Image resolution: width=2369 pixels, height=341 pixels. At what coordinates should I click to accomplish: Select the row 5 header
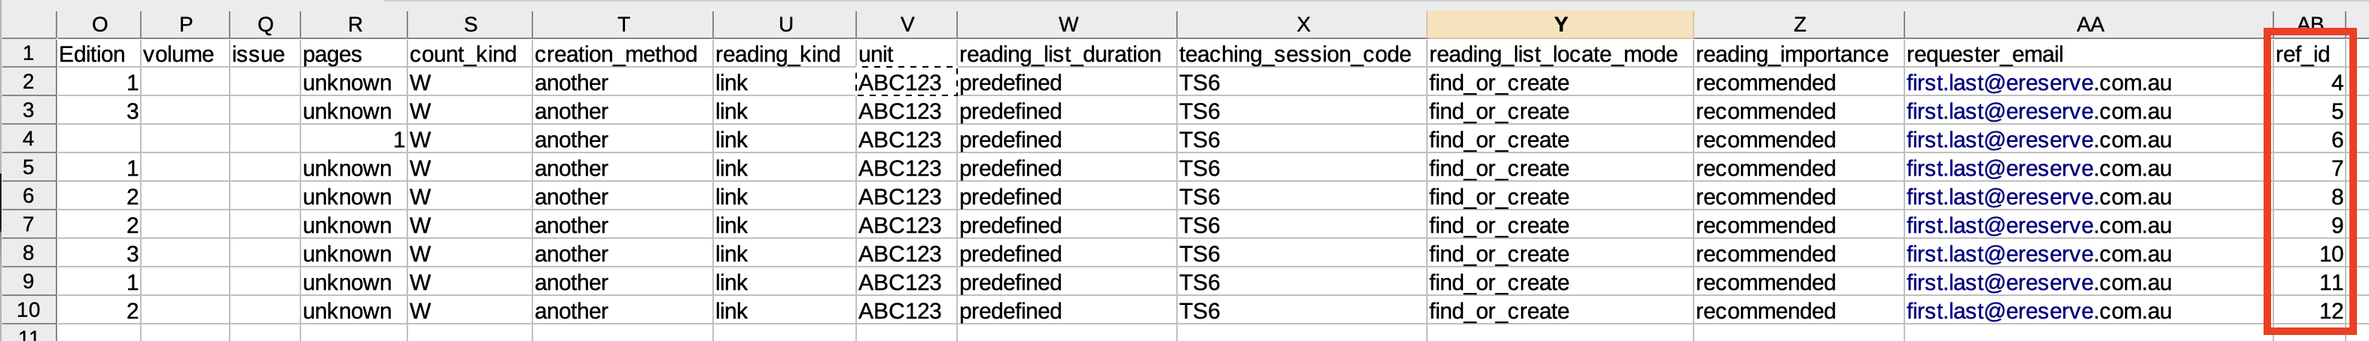pos(29,167)
